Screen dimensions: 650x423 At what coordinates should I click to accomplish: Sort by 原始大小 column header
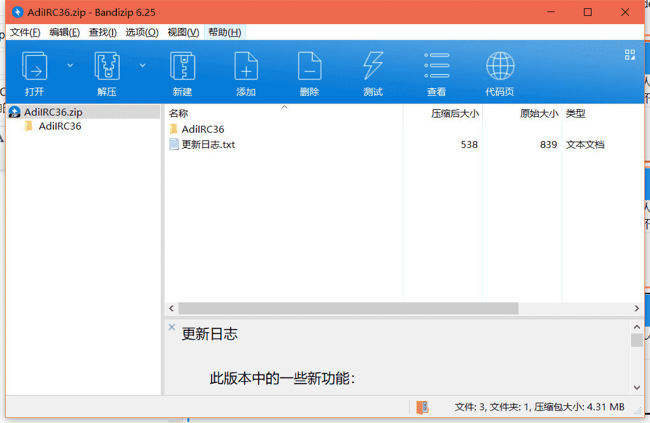[522, 113]
